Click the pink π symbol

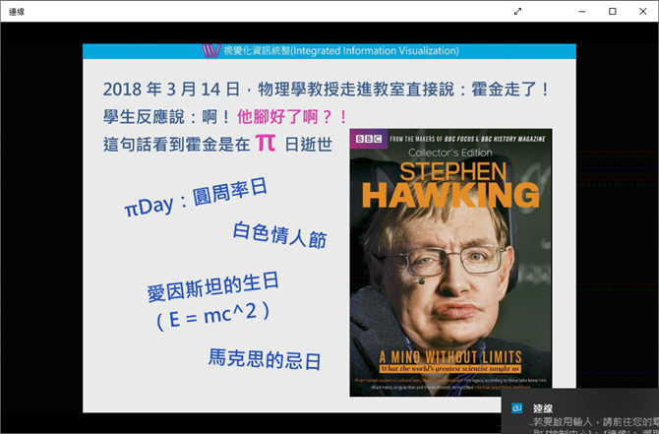click(x=266, y=143)
